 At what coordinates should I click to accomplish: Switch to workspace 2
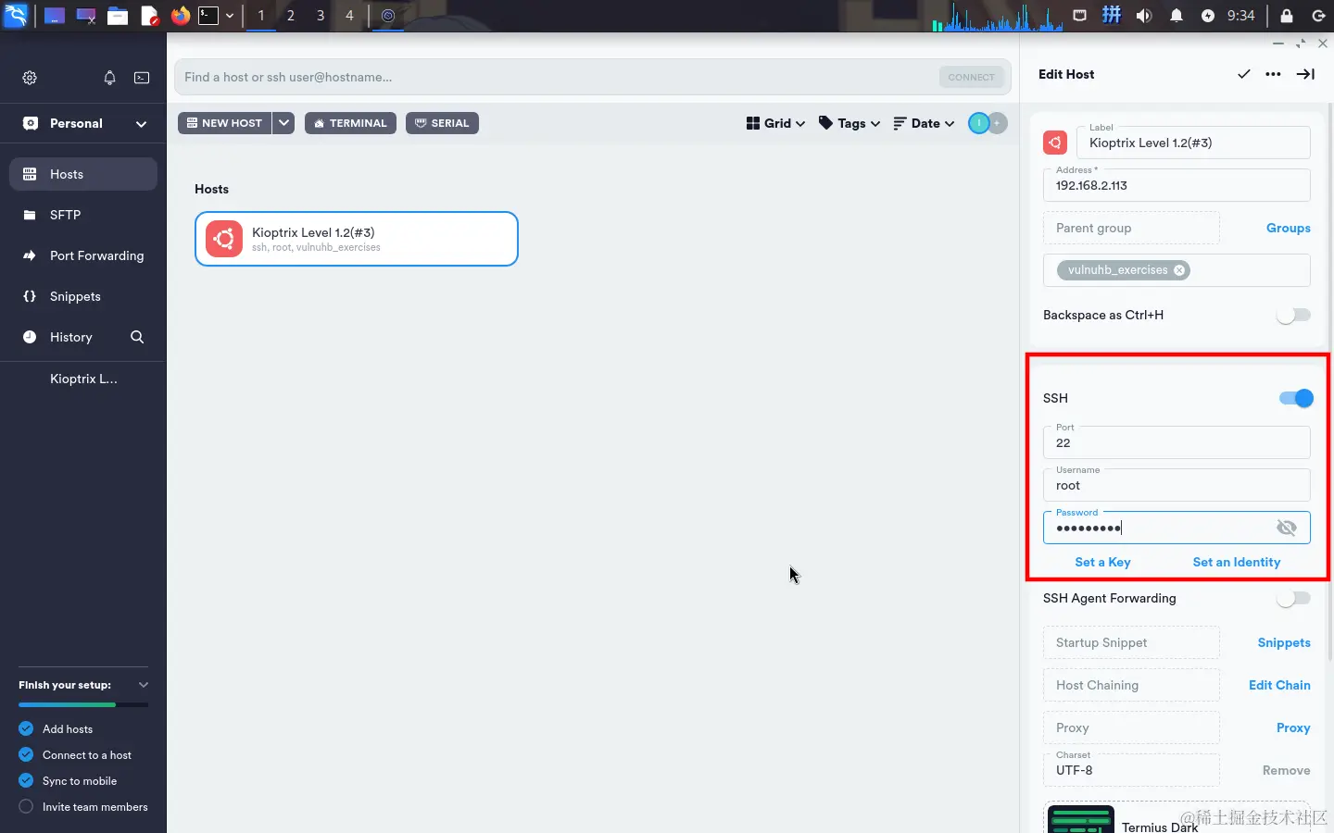(291, 16)
